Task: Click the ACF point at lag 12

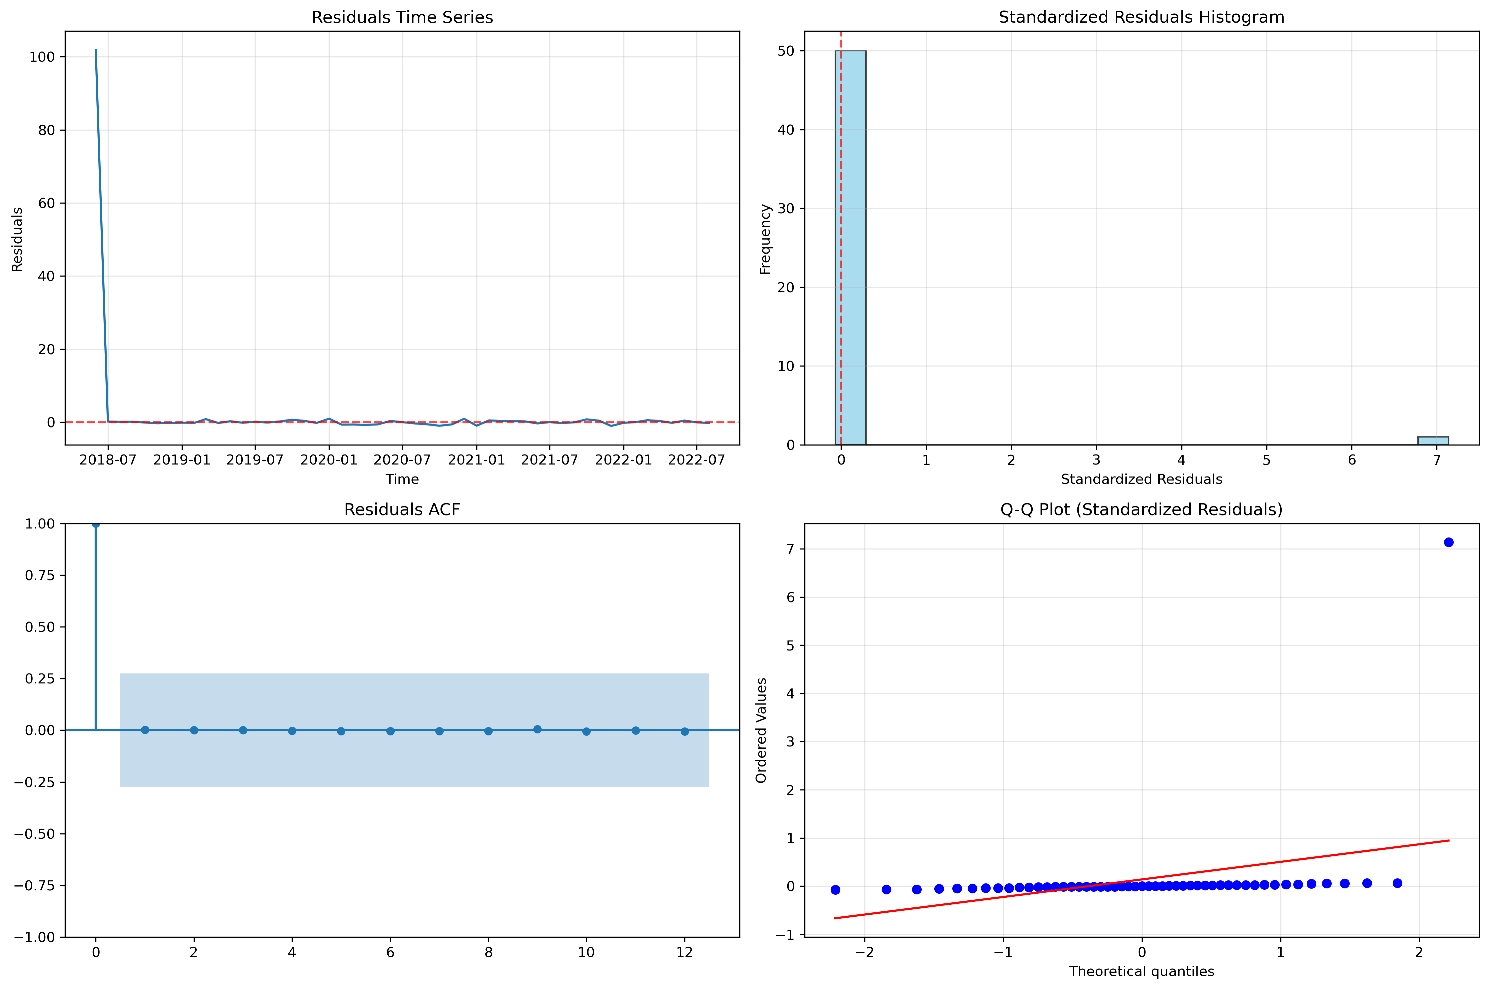Action: point(685,732)
